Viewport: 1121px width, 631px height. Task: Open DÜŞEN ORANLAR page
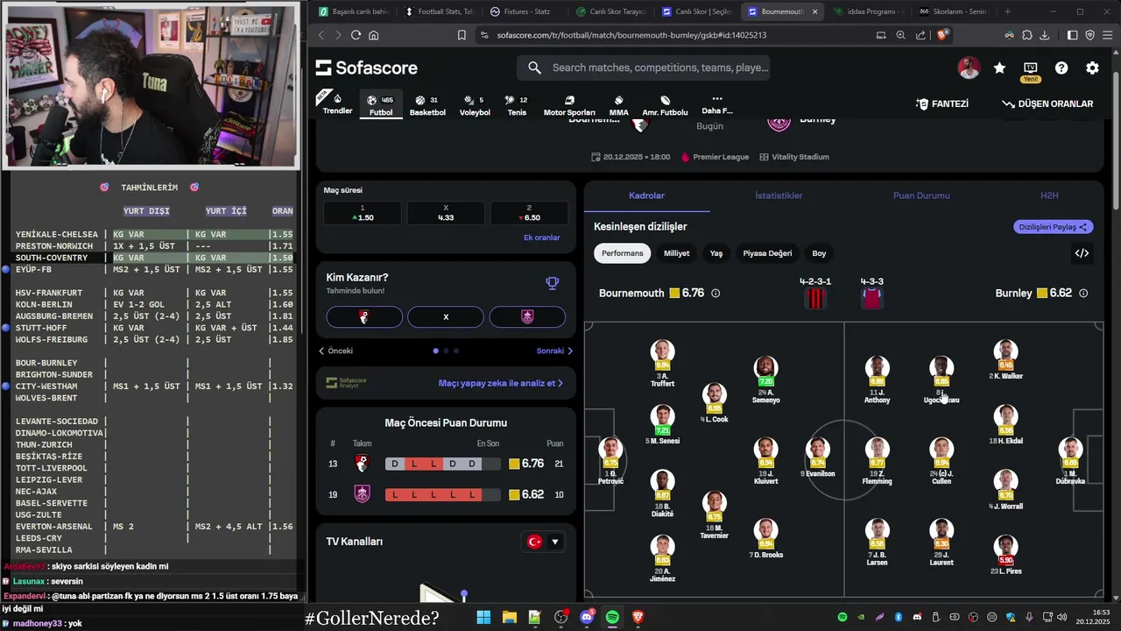(1047, 103)
